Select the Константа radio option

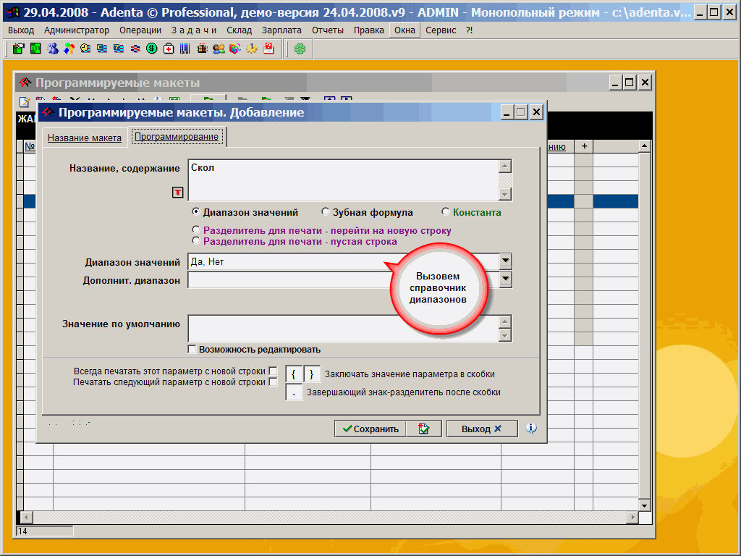tap(446, 213)
